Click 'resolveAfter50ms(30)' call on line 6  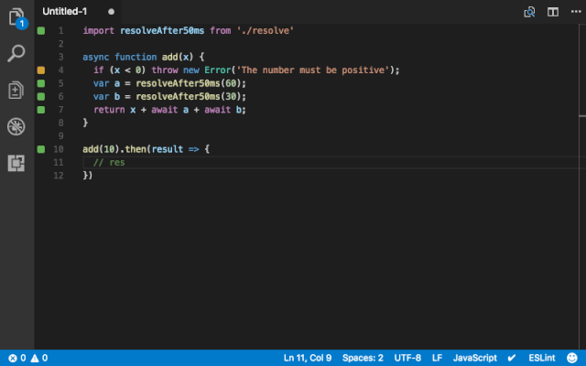point(188,96)
